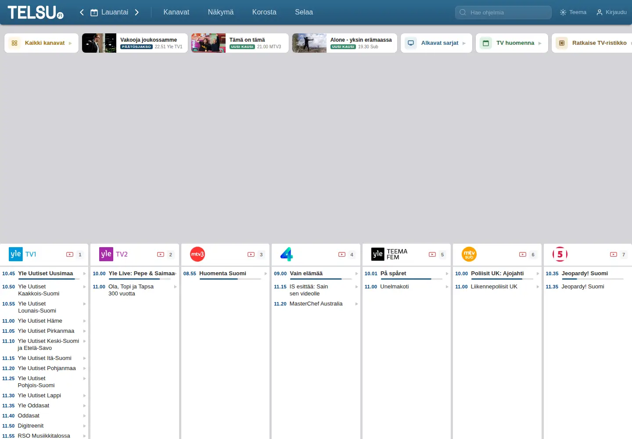Click the Alkavat sarjat monitor icon

pyautogui.click(x=411, y=43)
